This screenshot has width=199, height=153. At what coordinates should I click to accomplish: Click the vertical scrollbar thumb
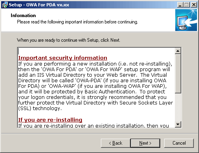178,74
